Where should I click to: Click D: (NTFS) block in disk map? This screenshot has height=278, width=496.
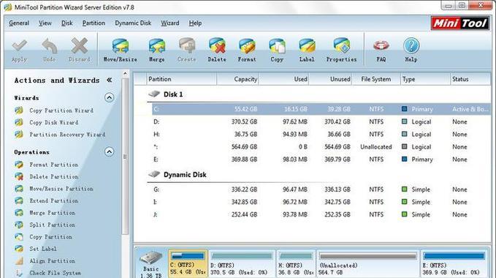(242, 263)
